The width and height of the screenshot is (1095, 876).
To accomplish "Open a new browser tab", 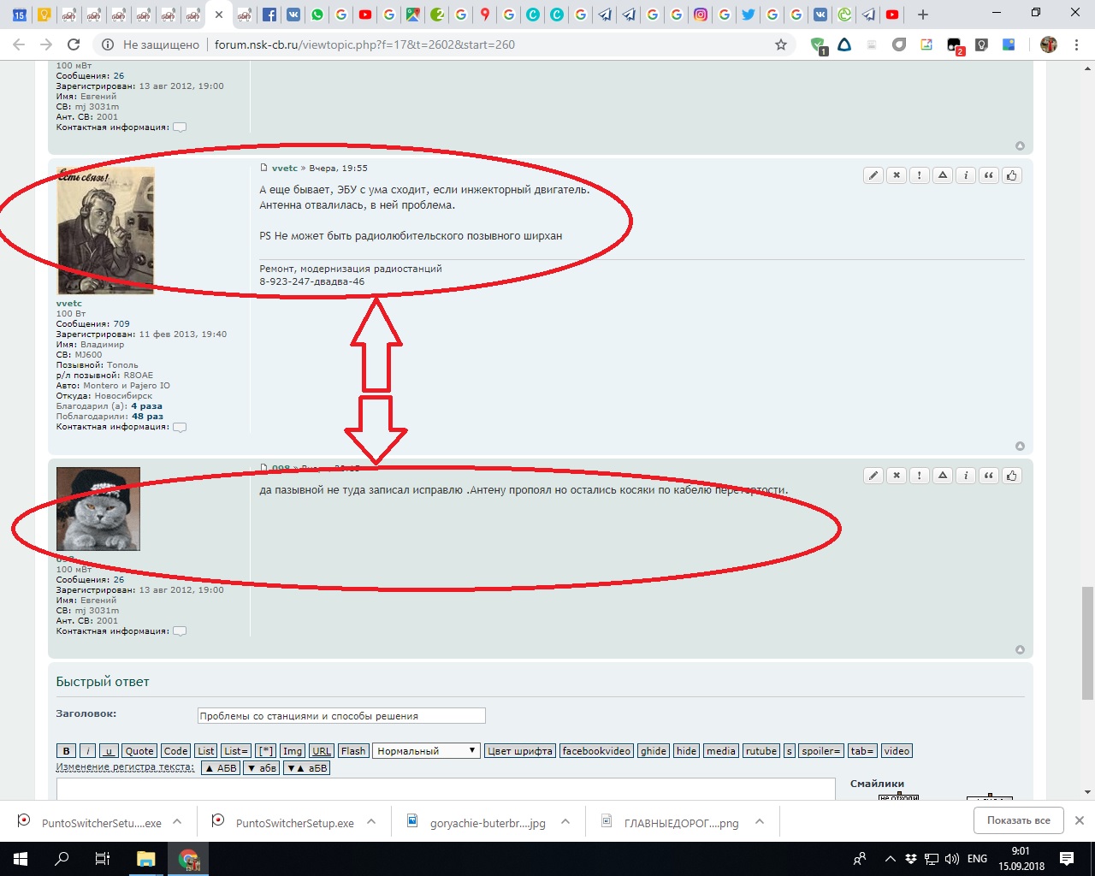I will click(922, 15).
